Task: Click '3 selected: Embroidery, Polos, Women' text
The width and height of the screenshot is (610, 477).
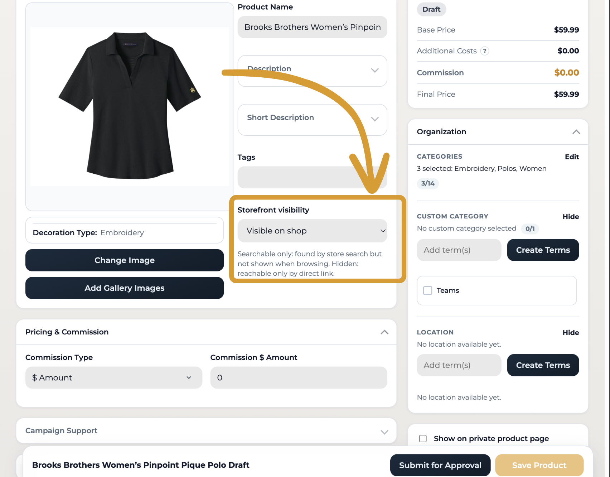Action: [481, 168]
